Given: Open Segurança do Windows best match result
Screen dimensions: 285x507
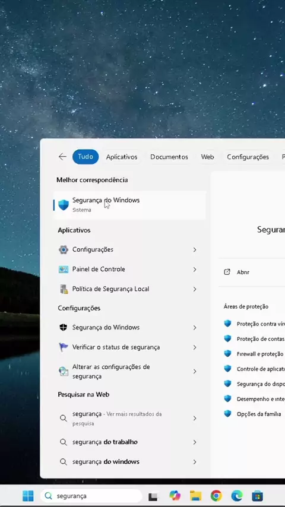Looking at the screenshot, I should (129, 205).
